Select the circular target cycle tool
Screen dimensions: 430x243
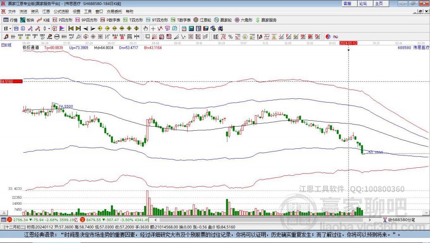click(86, 37)
